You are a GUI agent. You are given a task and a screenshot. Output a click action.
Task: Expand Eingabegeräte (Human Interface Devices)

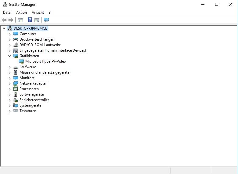[x=9, y=51]
